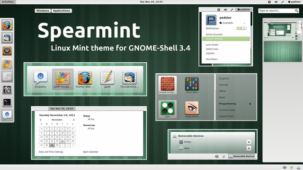Expand the Available status dropdown
303x170 pixels.
click(x=244, y=23)
